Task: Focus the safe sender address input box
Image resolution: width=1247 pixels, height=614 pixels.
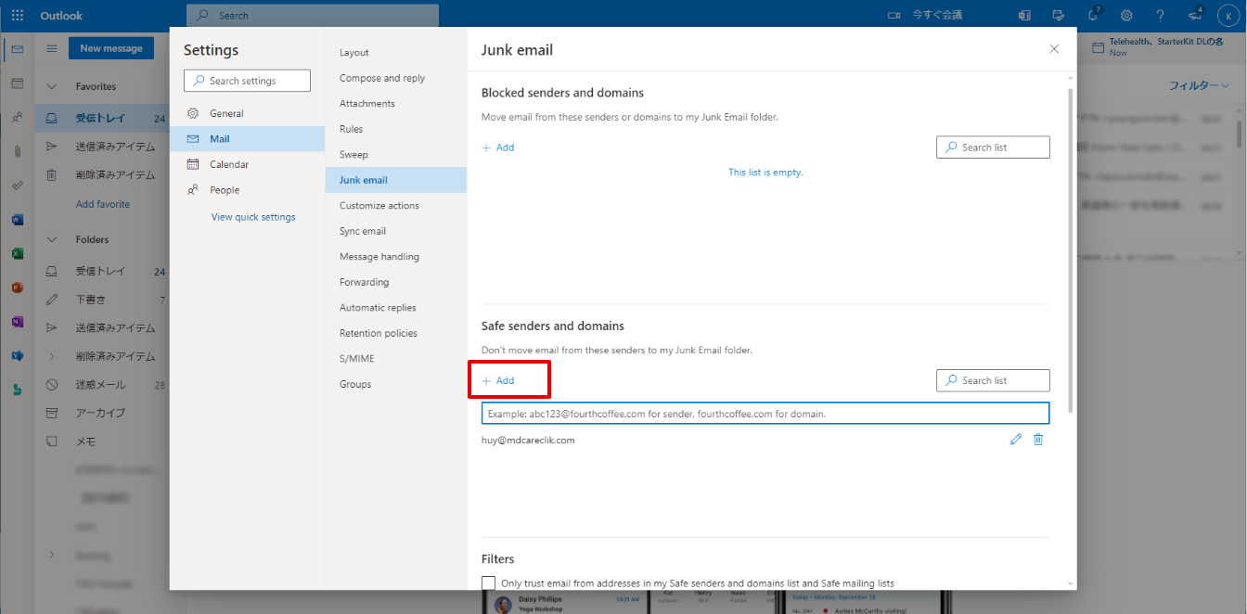Action: (765, 414)
